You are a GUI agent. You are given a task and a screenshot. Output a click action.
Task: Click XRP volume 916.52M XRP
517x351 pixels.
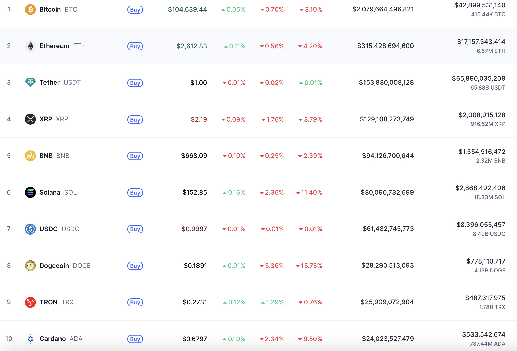point(488,124)
